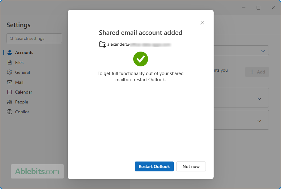
Task: Click the Restart Outlook button
Action: [154, 166]
